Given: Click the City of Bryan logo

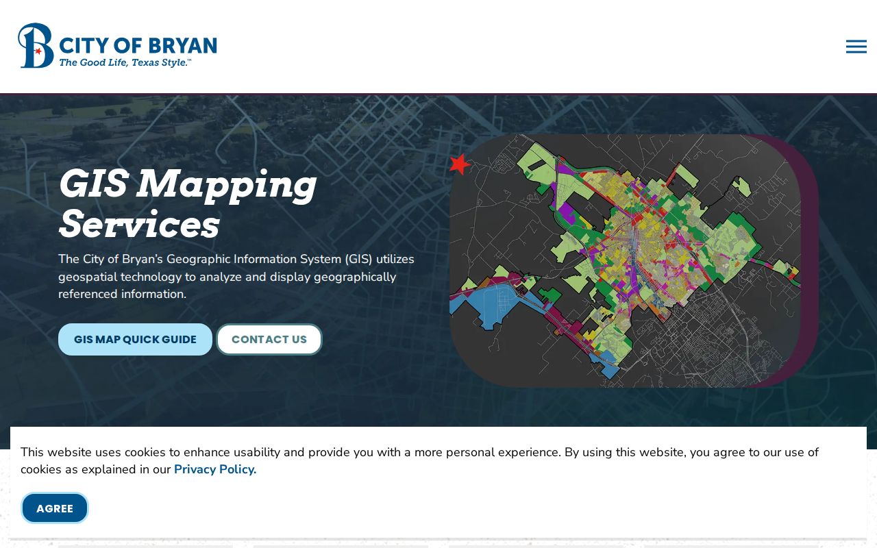Looking at the screenshot, I should pos(117,46).
